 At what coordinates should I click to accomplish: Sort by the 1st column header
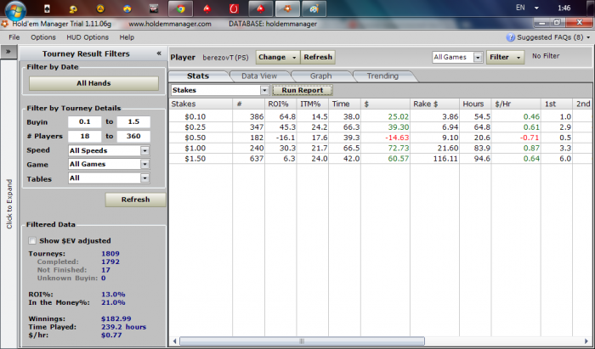click(557, 104)
